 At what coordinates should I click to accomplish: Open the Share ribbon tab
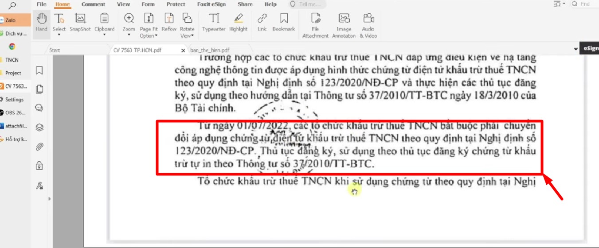(x=245, y=4)
